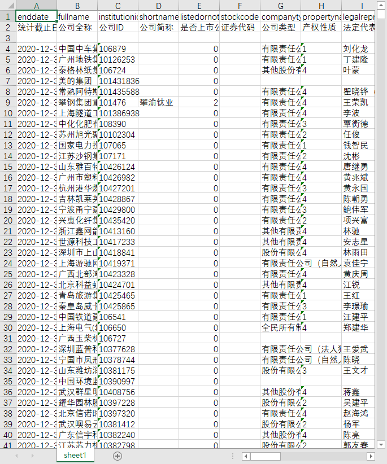Click the '公司ID' cell
The width and height of the screenshot is (387, 464).
[x=118, y=27]
